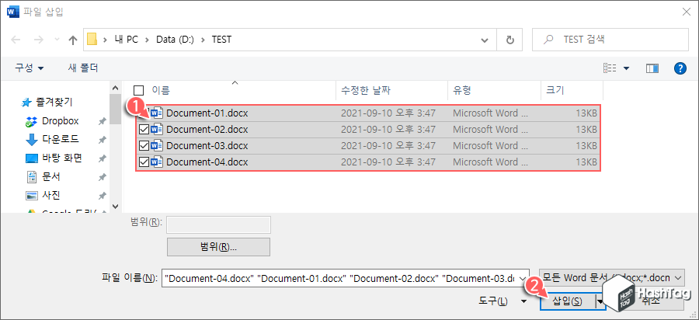This screenshot has height=320, width=699.
Task: Open view options dropdown arrow
Action: point(626,68)
